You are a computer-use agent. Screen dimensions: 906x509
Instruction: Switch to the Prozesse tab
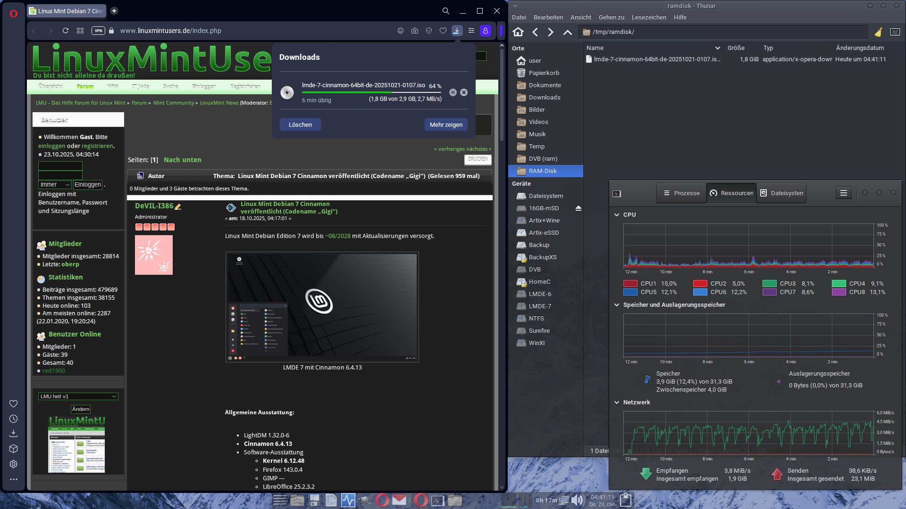coord(681,193)
